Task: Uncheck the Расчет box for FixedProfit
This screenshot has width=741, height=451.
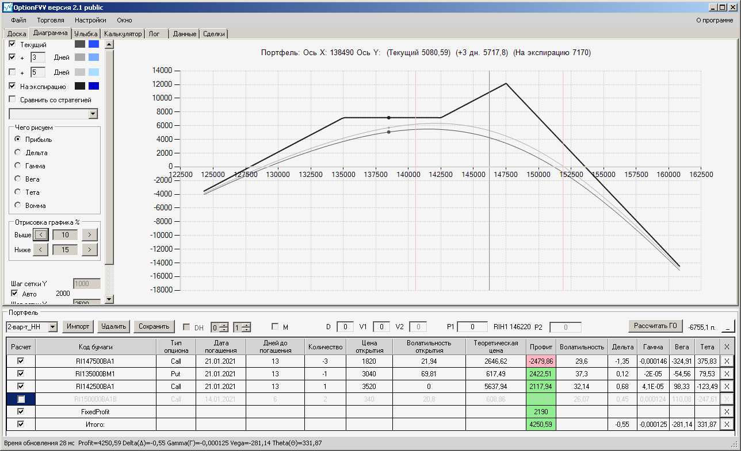Action: coord(21,411)
